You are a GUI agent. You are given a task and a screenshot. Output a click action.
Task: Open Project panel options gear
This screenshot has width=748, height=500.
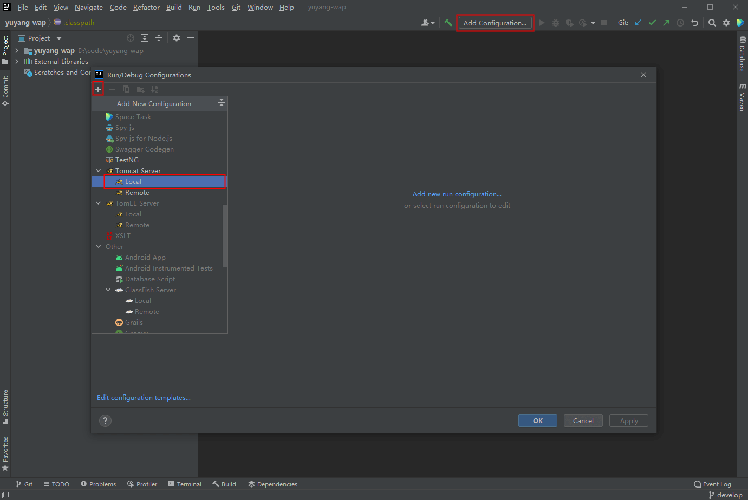[177, 38]
